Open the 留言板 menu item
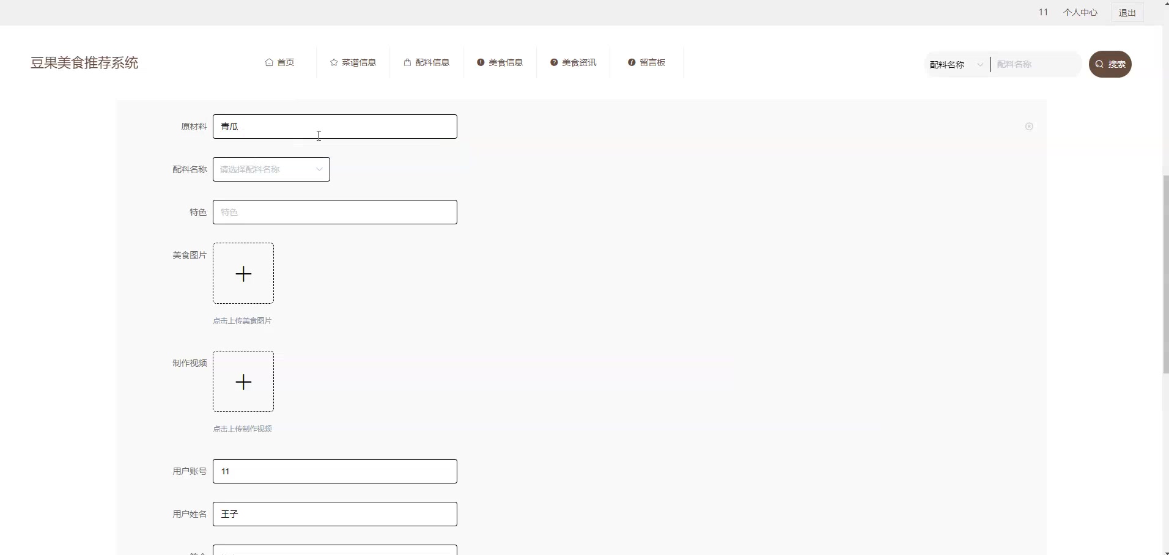 click(647, 62)
